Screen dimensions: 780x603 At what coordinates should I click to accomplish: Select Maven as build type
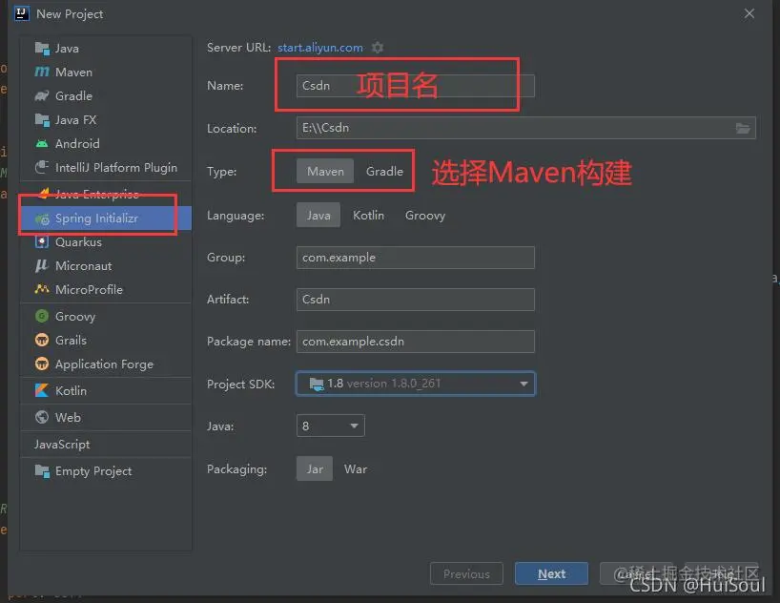[x=325, y=172]
